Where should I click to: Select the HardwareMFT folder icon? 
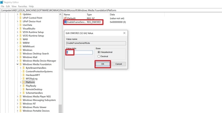24,75
